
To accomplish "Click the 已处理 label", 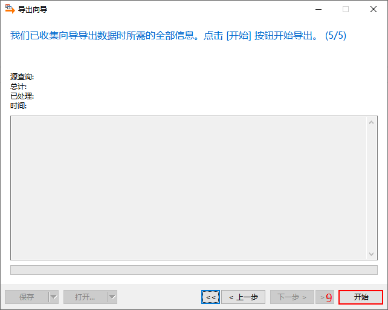I will click(x=22, y=96).
